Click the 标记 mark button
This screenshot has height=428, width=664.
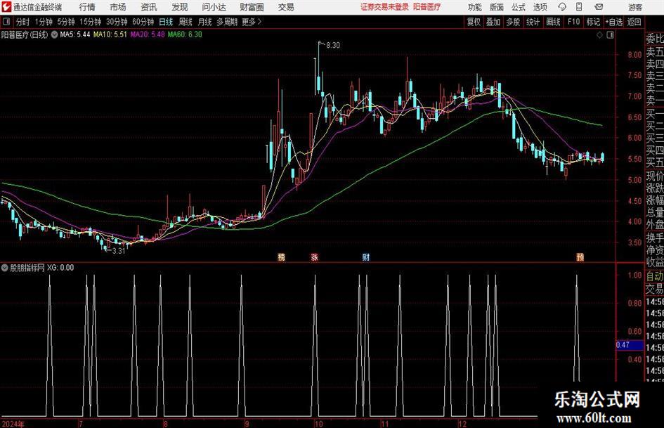click(593, 22)
